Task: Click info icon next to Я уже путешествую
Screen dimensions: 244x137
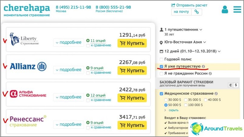Action: point(203,66)
